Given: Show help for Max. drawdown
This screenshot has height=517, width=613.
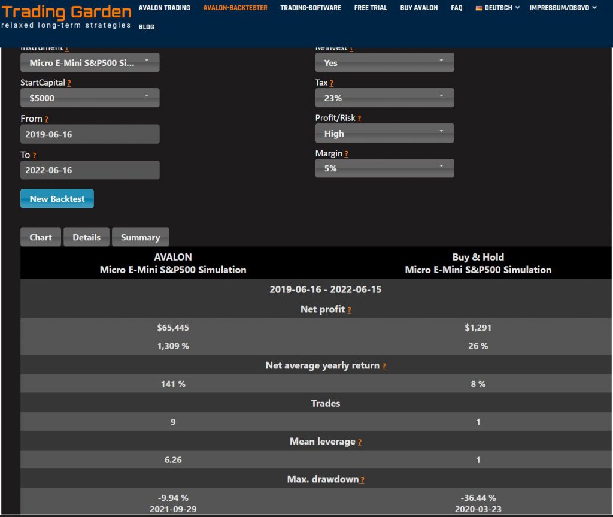Looking at the screenshot, I should 362,480.
